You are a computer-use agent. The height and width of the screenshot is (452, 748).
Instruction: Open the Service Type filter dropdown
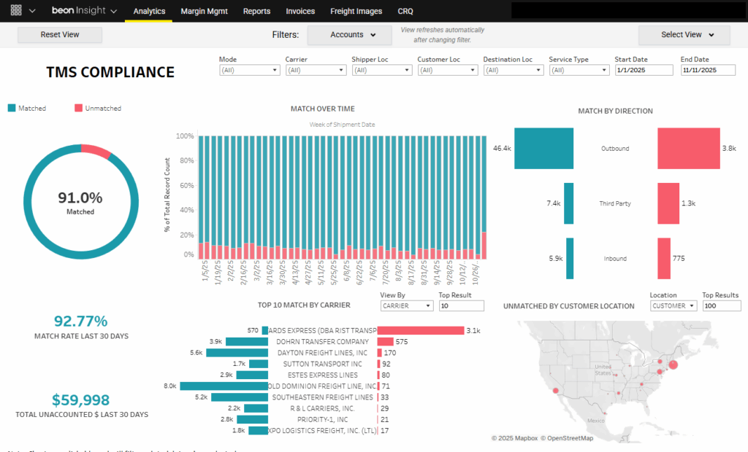pos(579,70)
